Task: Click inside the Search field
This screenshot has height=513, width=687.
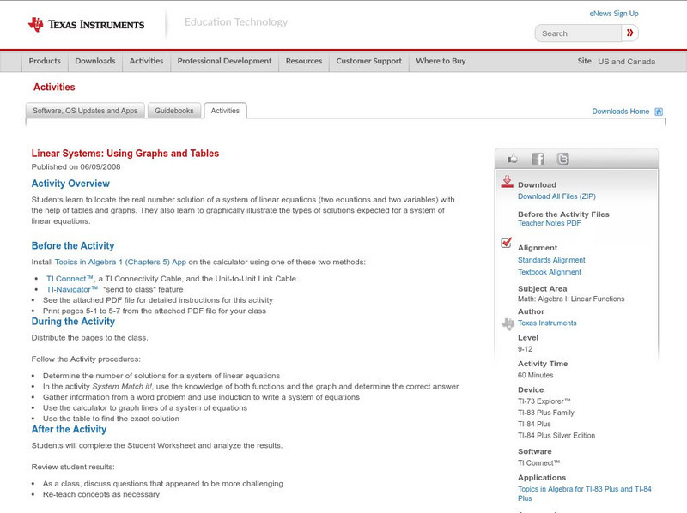Action: coord(578,33)
